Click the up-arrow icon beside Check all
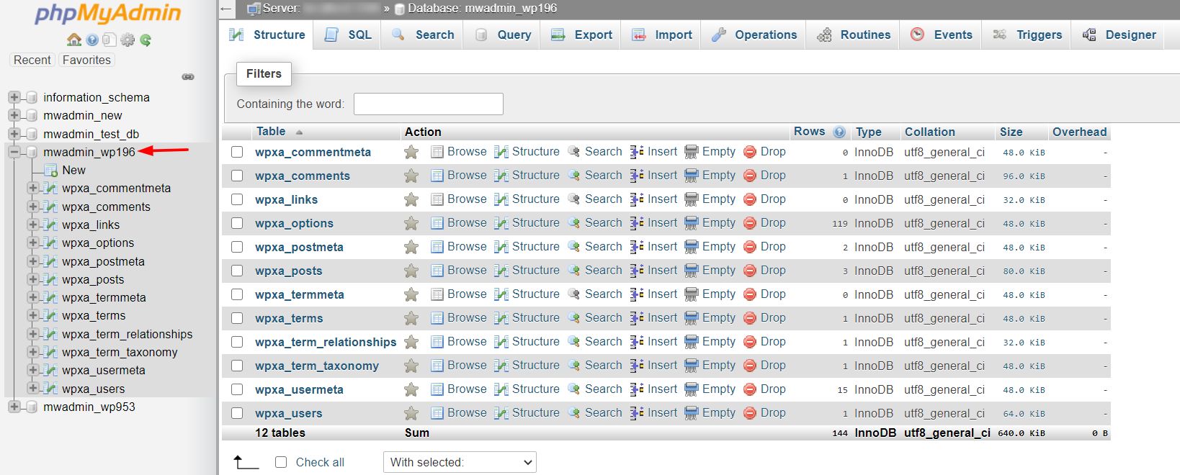 coord(246,462)
